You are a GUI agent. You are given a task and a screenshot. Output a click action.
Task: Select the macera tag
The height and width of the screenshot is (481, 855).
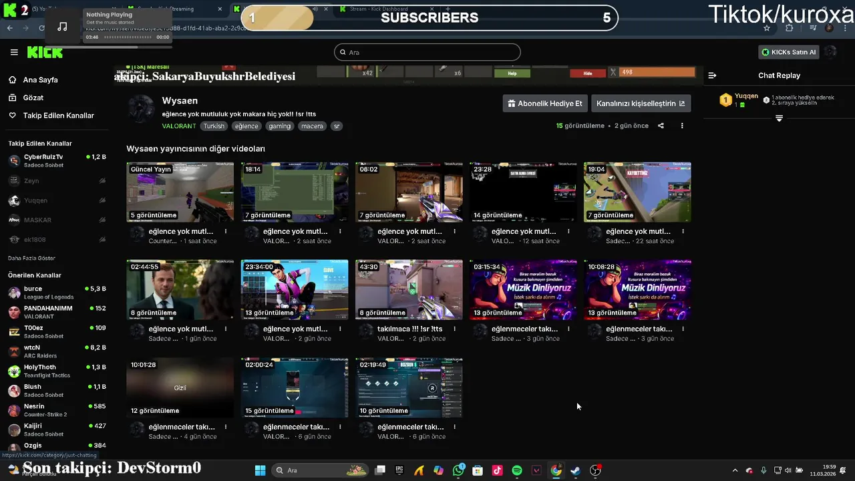(x=312, y=126)
